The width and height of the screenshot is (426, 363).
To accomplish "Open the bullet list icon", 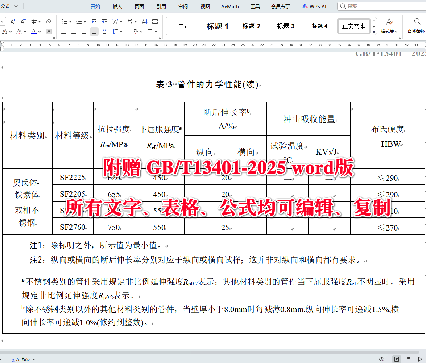I will click(65, 21).
